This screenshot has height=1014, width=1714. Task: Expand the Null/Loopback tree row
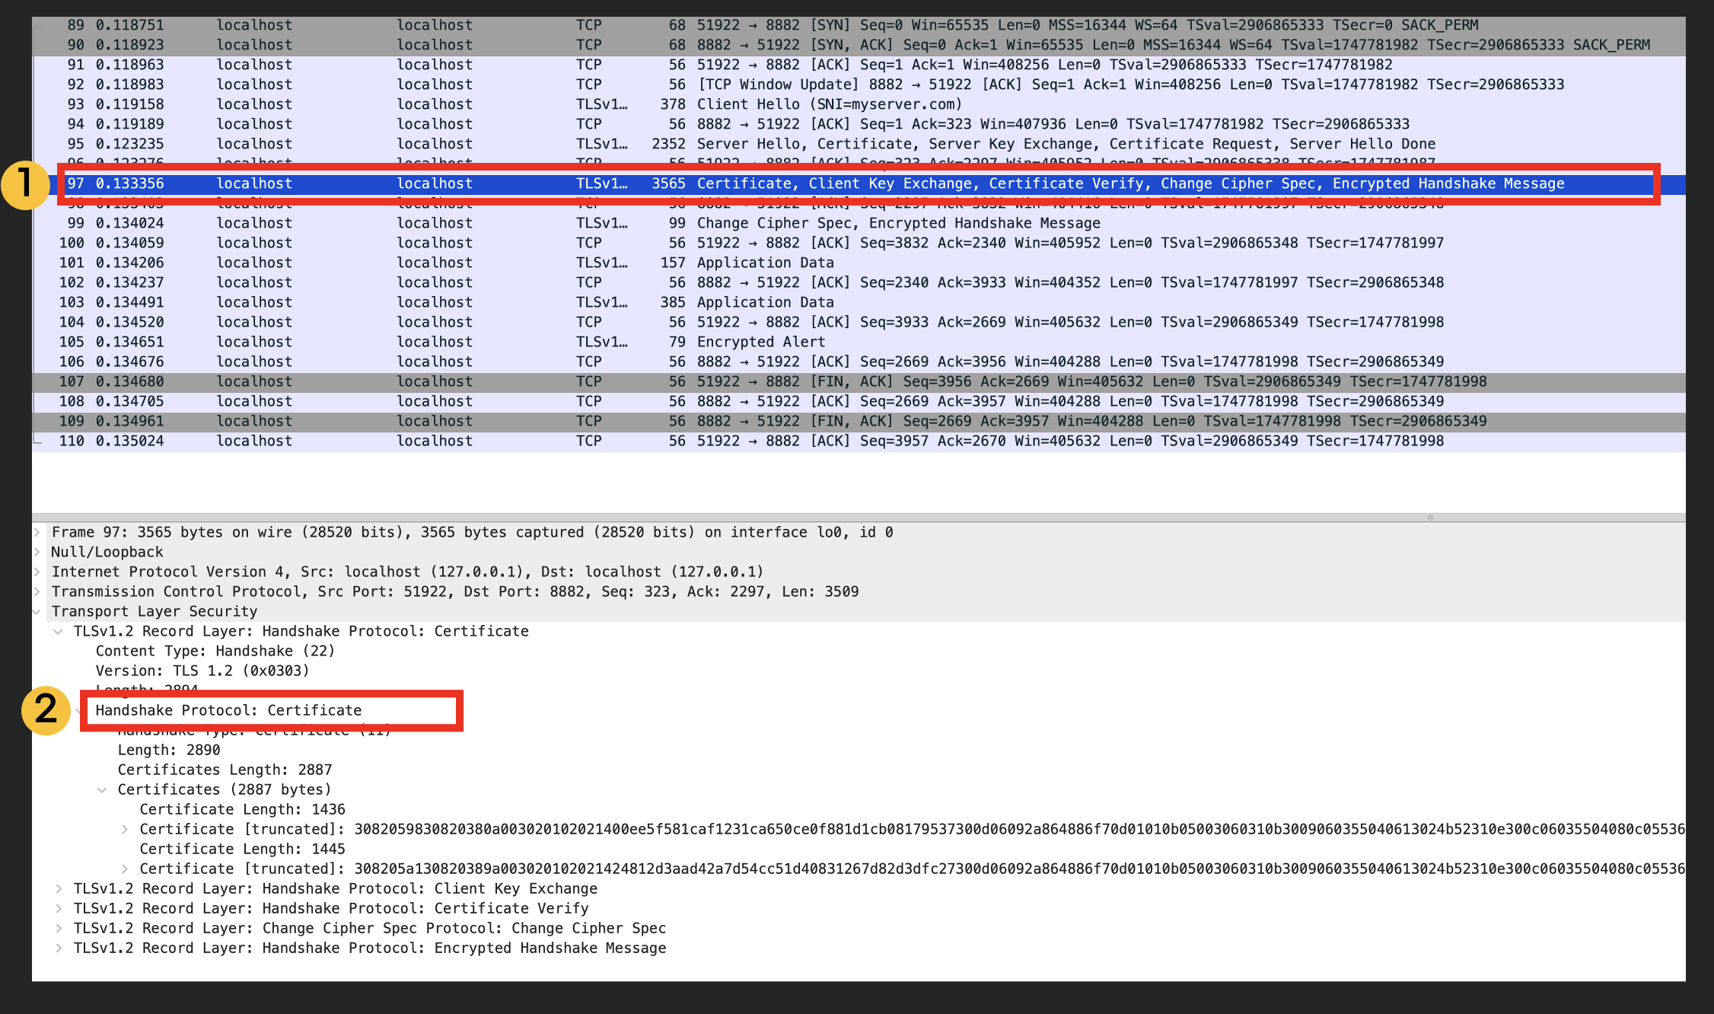(x=37, y=552)
